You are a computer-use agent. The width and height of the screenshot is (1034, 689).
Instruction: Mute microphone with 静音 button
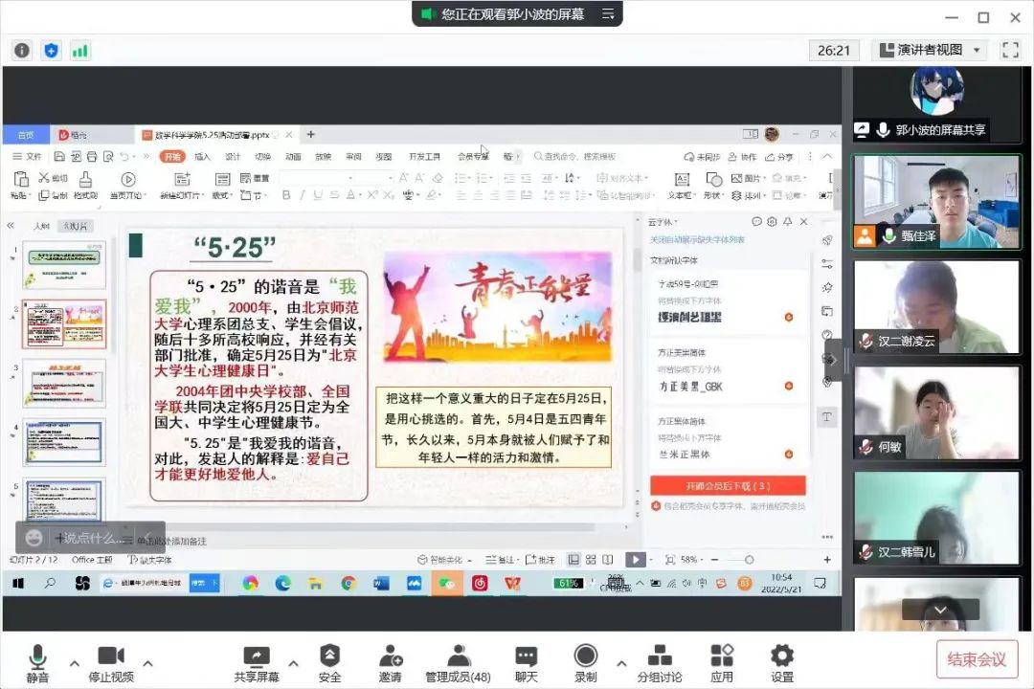38,657
